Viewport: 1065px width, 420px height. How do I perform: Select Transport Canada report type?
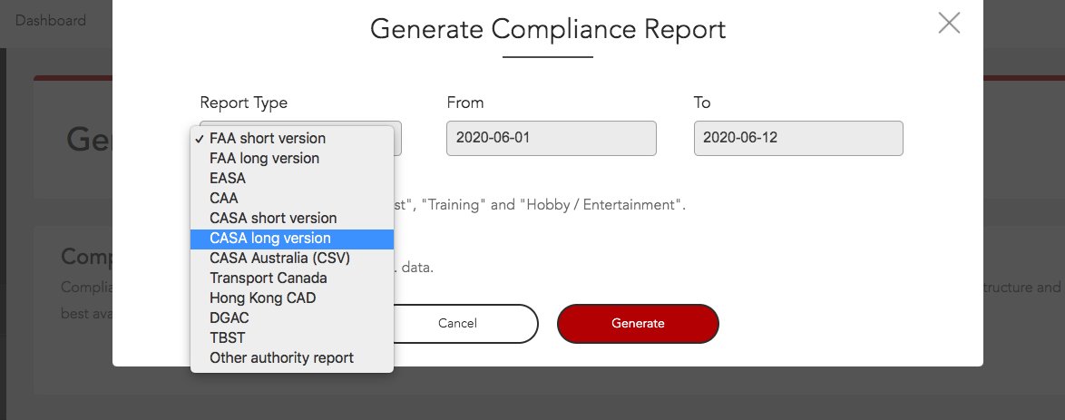[x=292, y=278]
